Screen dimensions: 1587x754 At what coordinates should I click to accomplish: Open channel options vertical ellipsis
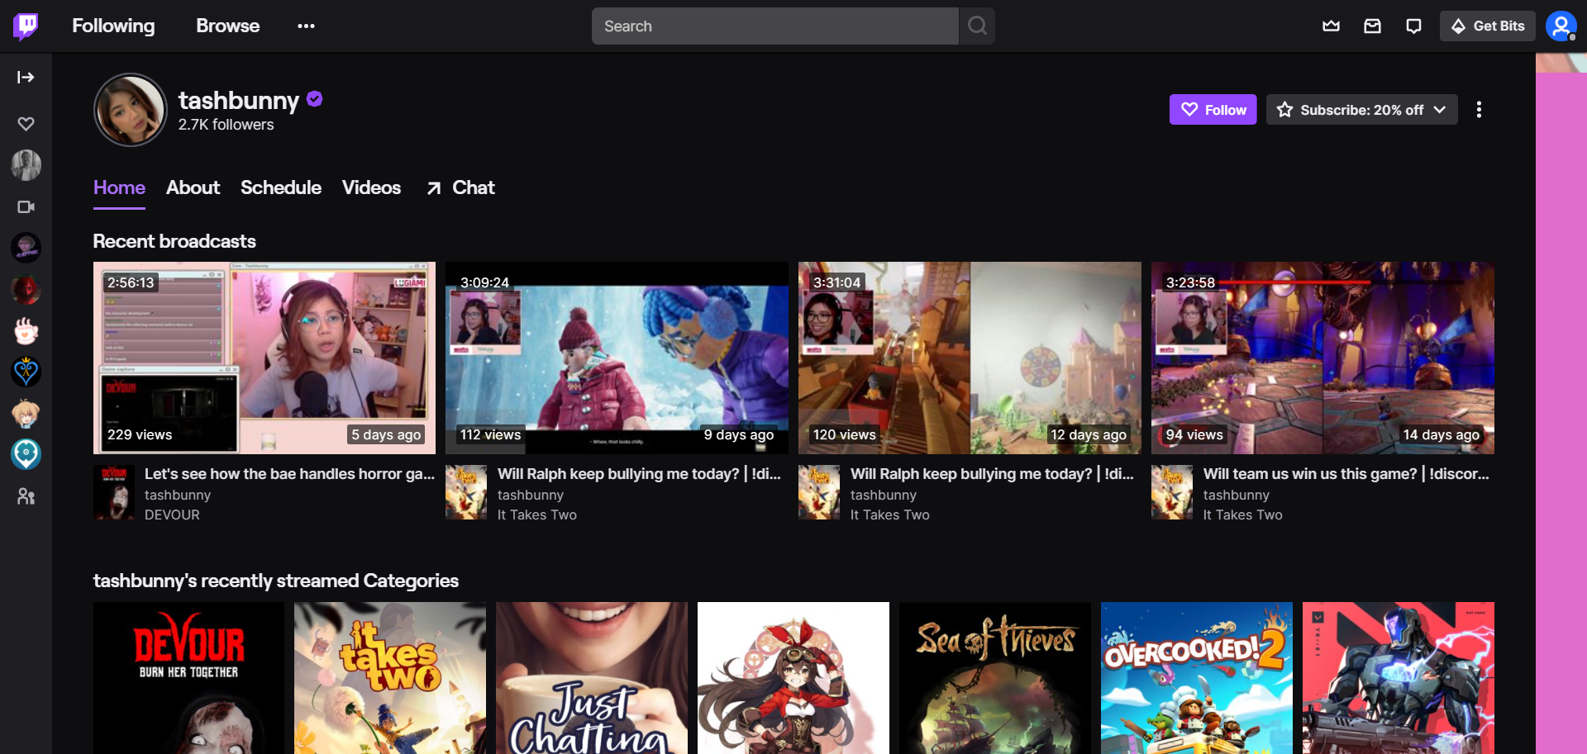[x=1479, y=110]
